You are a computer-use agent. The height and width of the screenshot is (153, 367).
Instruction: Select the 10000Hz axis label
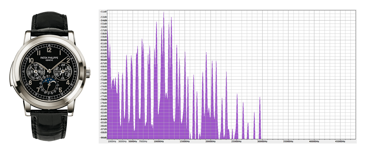[x=158, y=142]
